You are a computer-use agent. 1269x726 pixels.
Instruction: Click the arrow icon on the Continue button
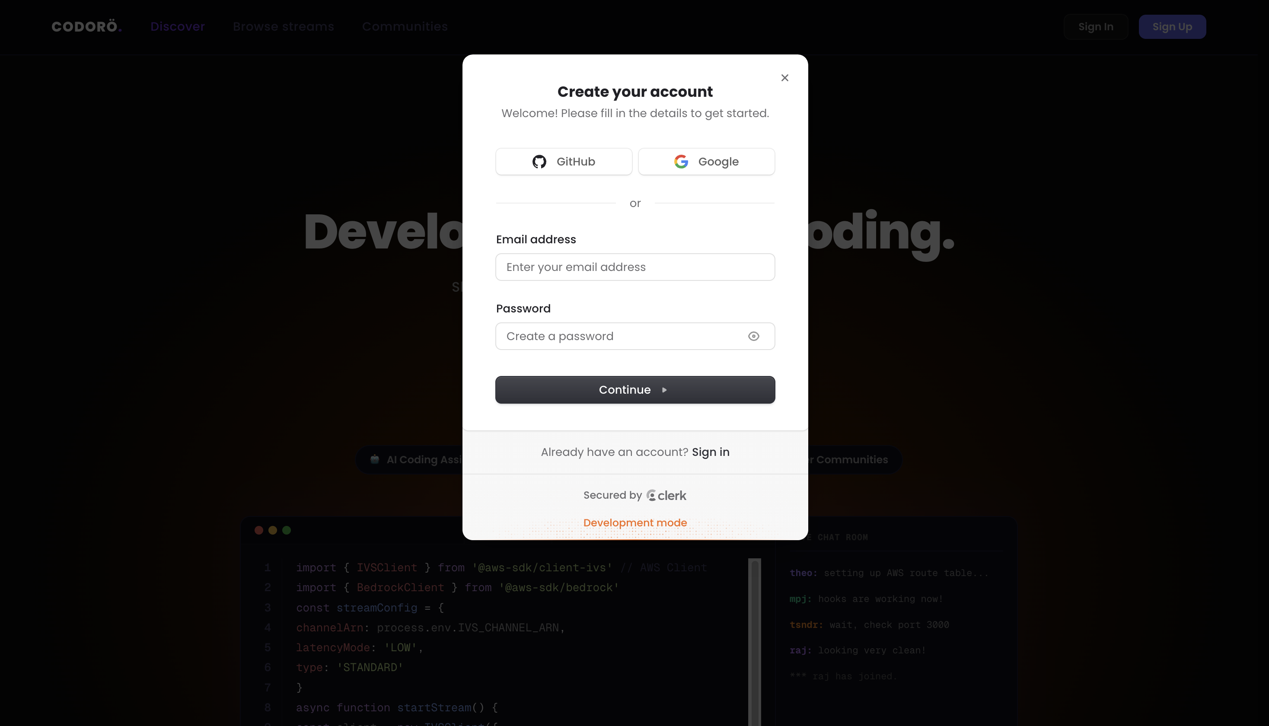click(x=664, y=390)
